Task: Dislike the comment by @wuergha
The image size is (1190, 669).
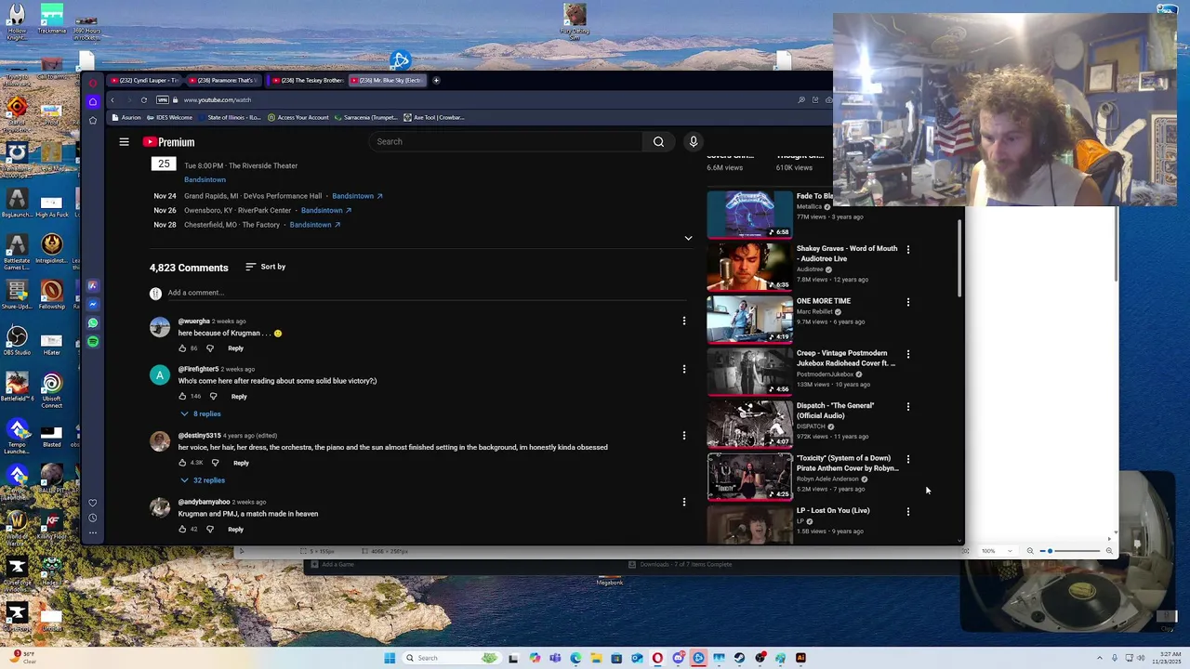Action: [x=210, y=348]
